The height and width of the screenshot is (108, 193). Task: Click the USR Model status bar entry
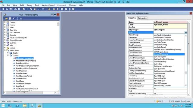(175, 101)
